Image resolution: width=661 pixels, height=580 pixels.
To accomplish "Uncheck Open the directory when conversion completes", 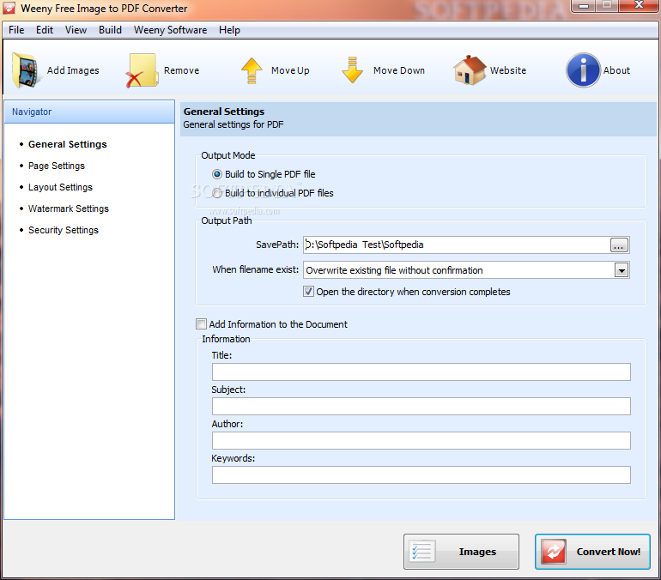I will click(308, 292).
